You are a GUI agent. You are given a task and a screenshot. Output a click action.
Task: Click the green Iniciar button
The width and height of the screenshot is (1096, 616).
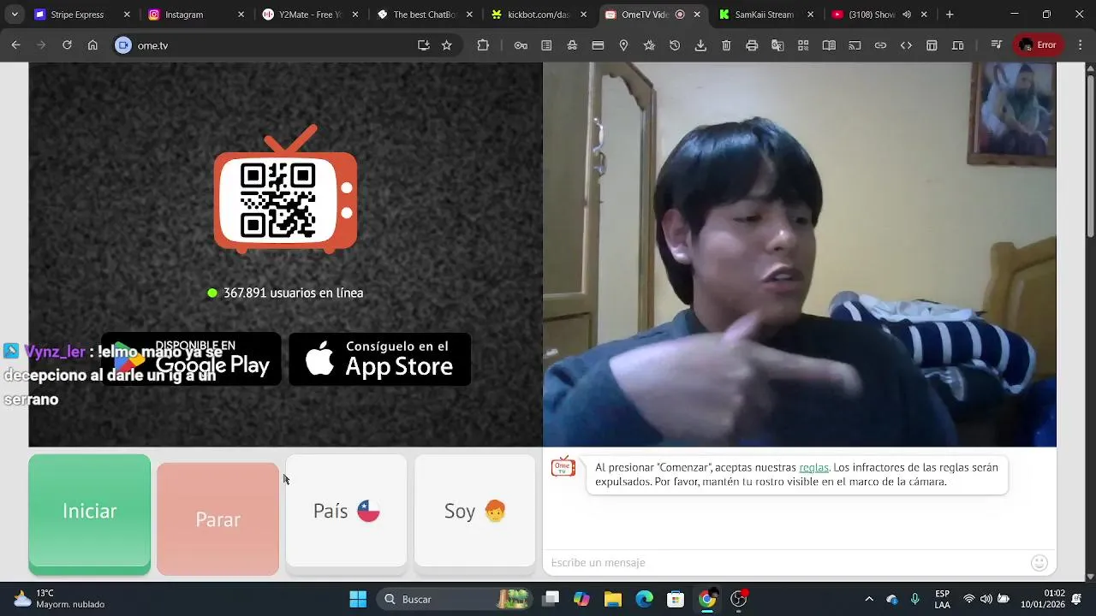89,512
